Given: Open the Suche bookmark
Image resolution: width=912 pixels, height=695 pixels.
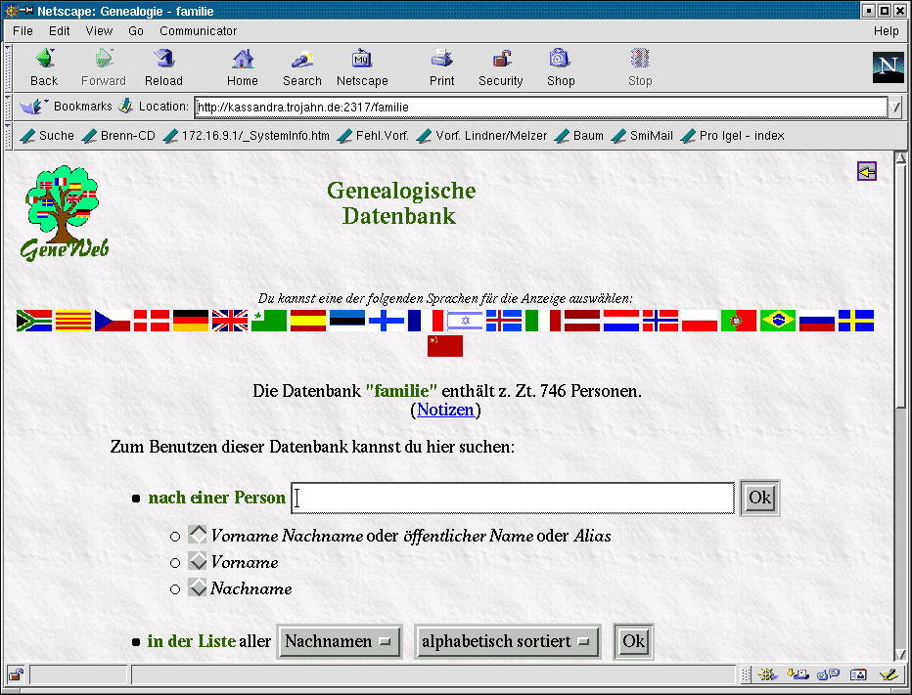Looking at the screenshot, I should (x=47, y=136).
